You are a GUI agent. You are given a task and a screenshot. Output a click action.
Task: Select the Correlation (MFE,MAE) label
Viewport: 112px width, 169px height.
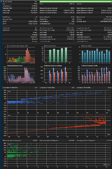click(x=84, y=88)
